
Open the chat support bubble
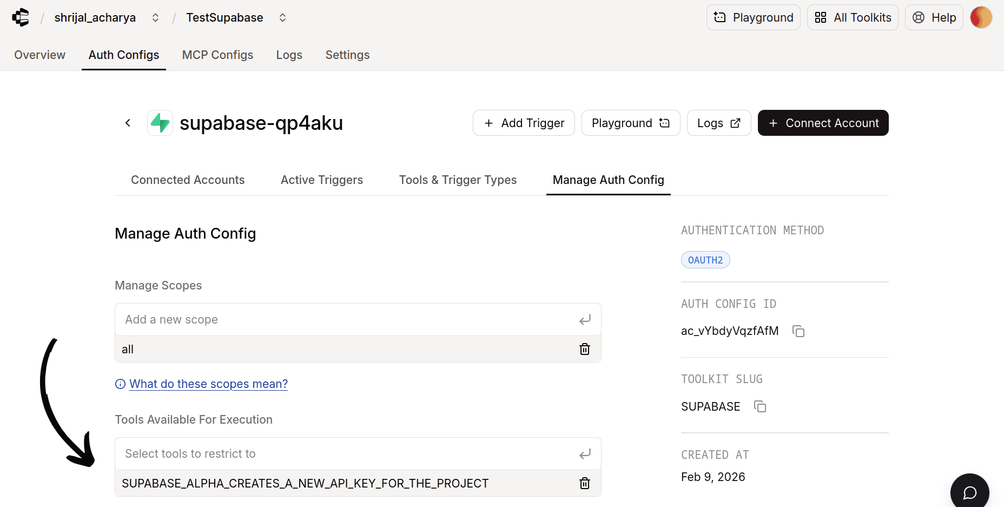969,492
